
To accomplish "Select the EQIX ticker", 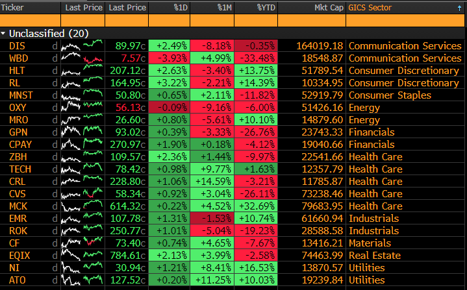I will 19,255.
